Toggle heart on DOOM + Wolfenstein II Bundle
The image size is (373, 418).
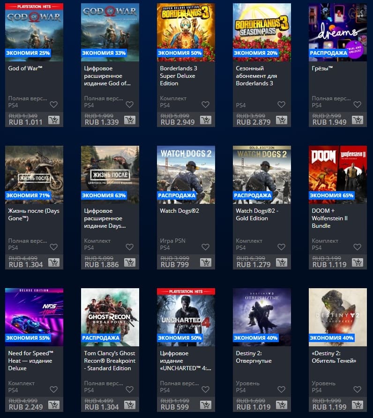pyautogui.click(x=357, y=247)
